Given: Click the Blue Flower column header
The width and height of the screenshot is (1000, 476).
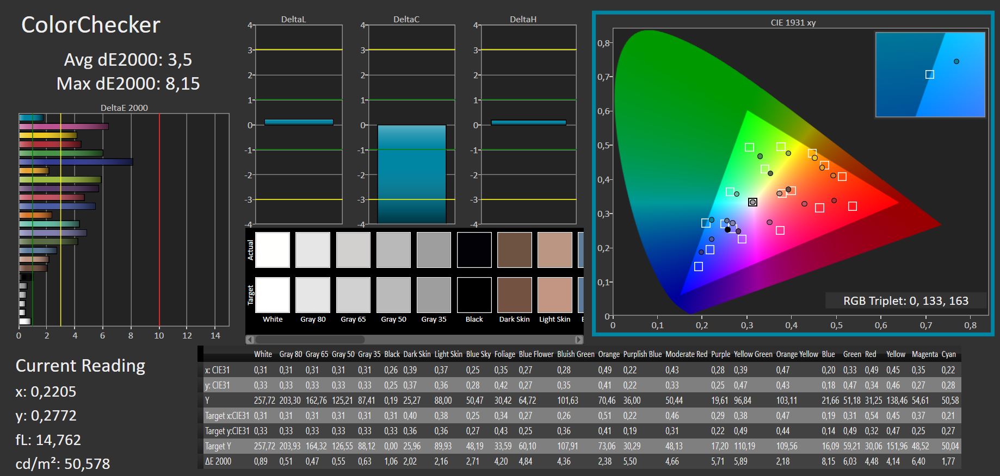Looking at the screenshot, I should [x=536, y=354].
